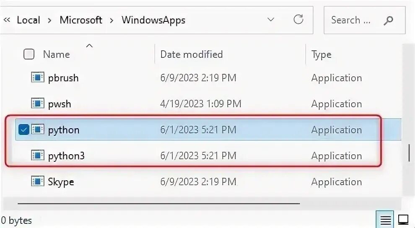Click inside the Search input field
Image resolution: width=415 pixels, height=228 pixels.
tap(351, 20)
